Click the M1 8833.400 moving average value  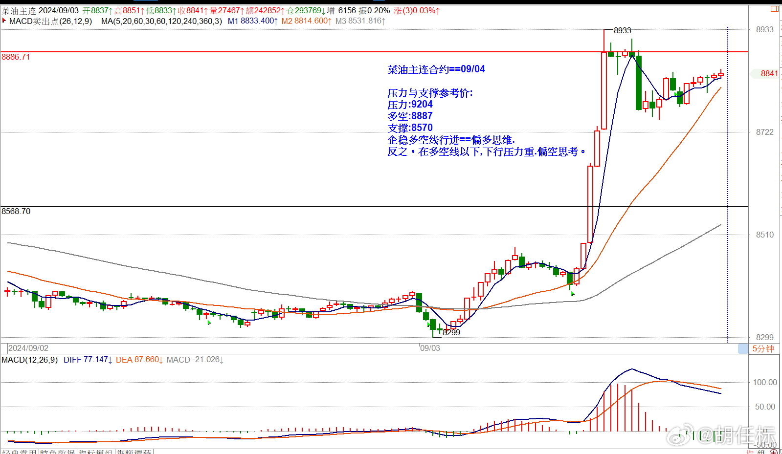pos(253,21)
